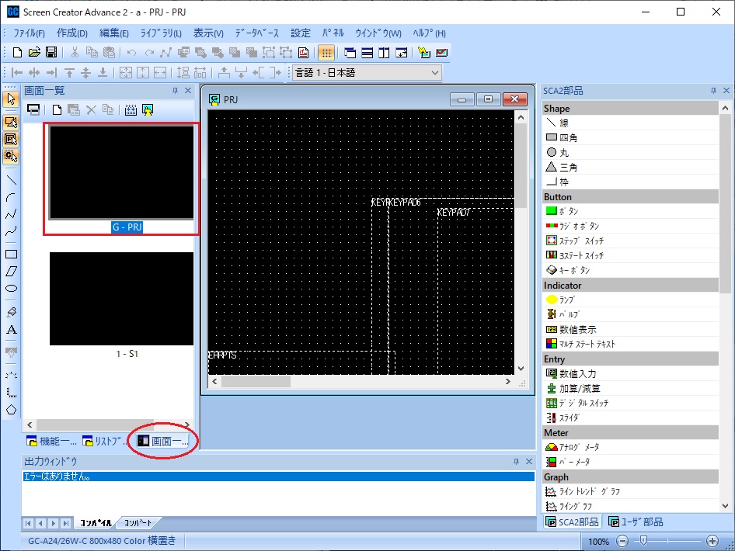Click the KEYPAD7 object on canvas
This screenshot has width=735, height=551.
click(x=453, y=213)
